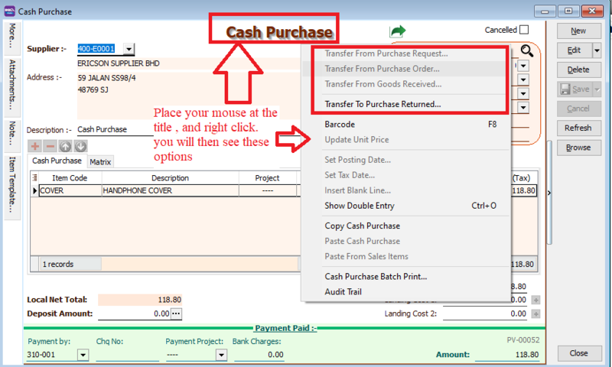Click the move row down arrow icon
The height and width of the screenshot is (367, 612).
tap(80, 146)
